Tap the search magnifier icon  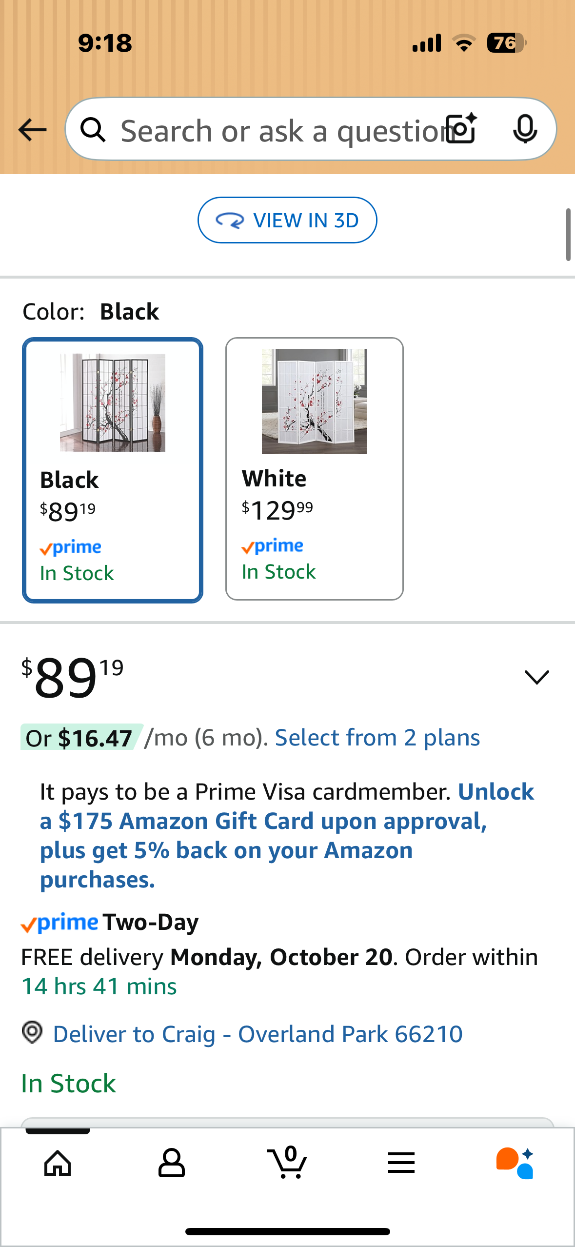93,130
